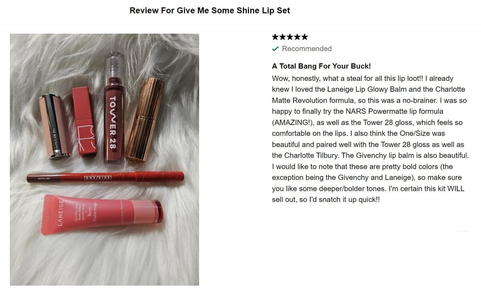Click the review title A Total Bang For Your Buck
The height and width of the screenshot is (294, 481).
[321, 66]
